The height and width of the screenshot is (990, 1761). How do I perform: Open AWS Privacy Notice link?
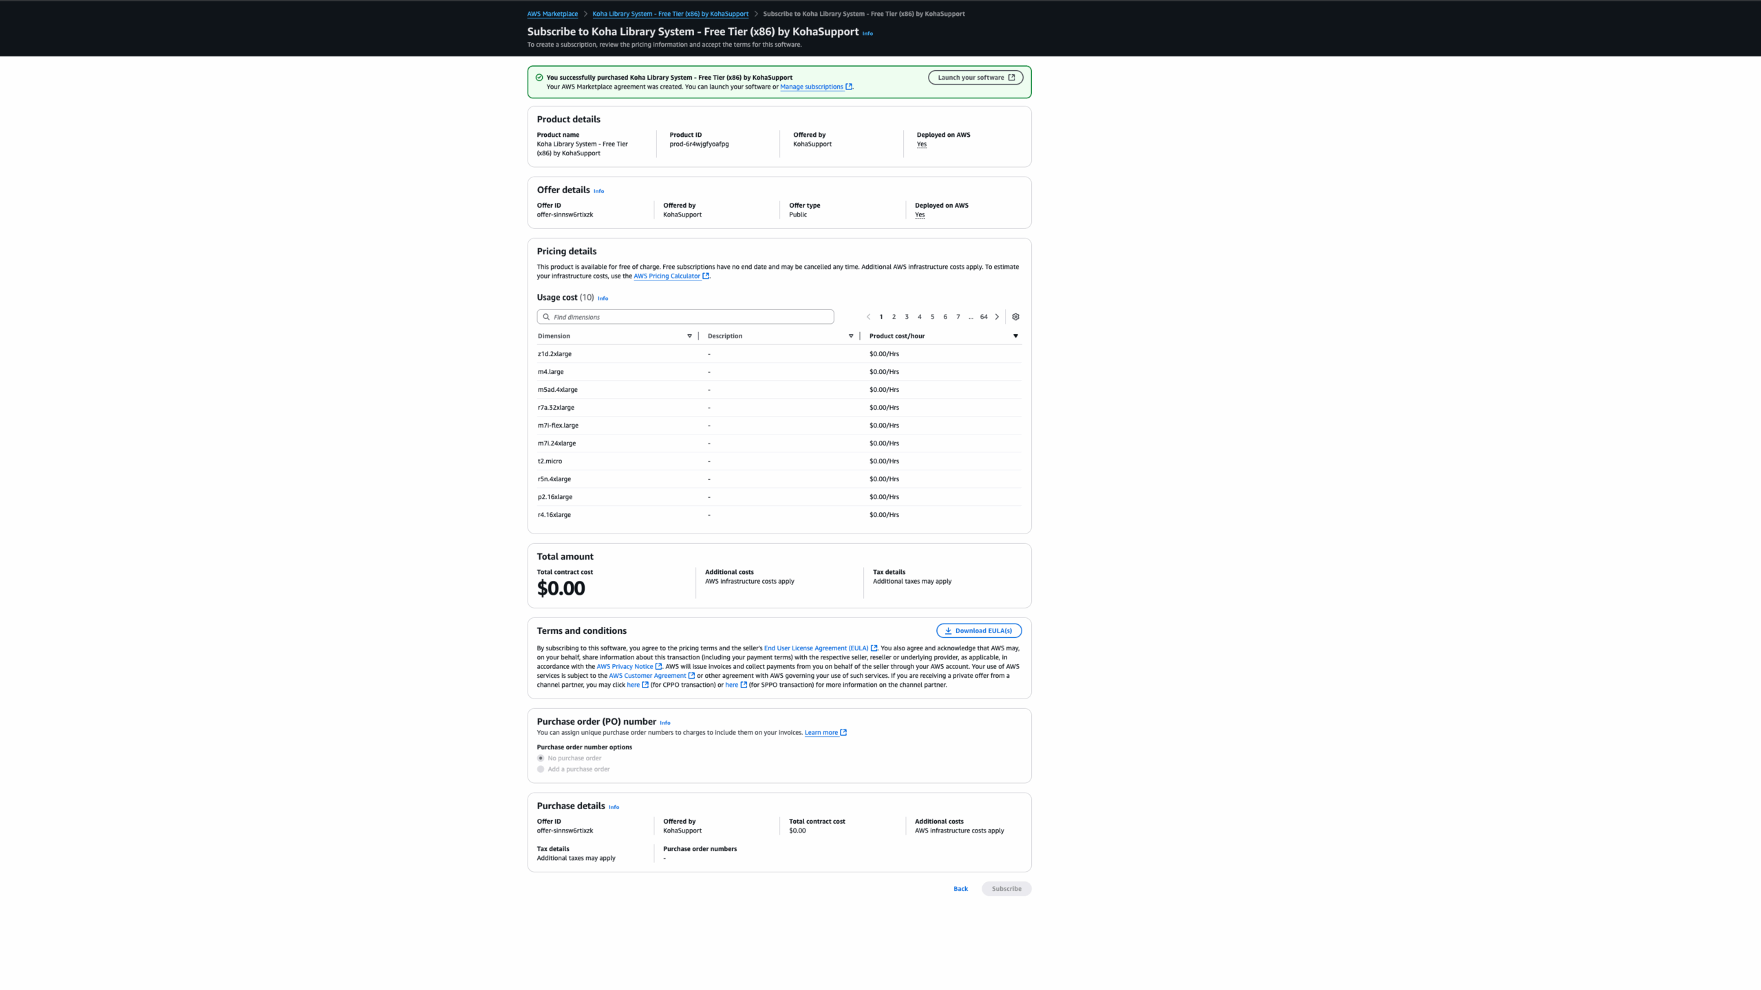629,667
